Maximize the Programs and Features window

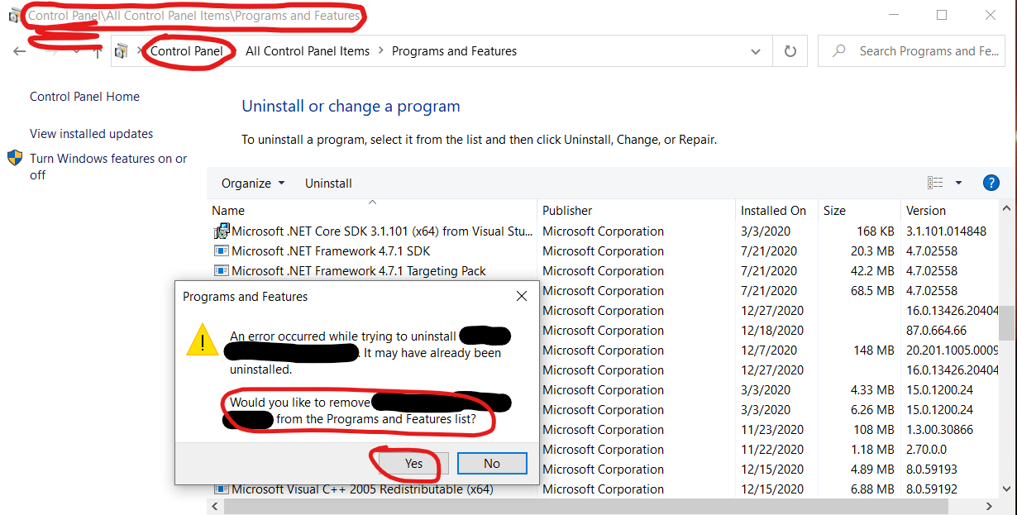click(941, 15)
